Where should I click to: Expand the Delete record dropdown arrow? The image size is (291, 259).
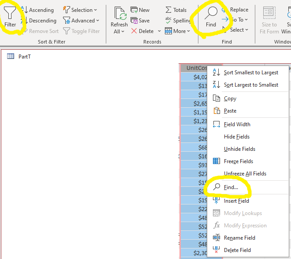coord(159,31)
